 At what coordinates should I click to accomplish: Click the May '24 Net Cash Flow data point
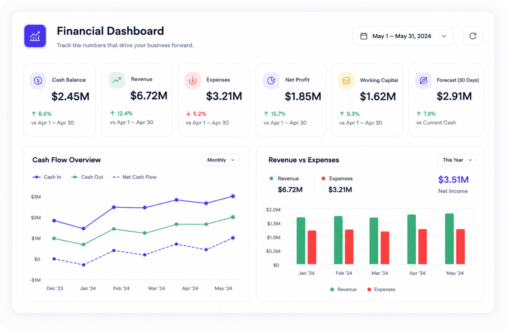[x=233, y=238]
